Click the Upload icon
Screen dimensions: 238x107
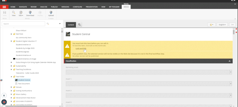[51, 12]
